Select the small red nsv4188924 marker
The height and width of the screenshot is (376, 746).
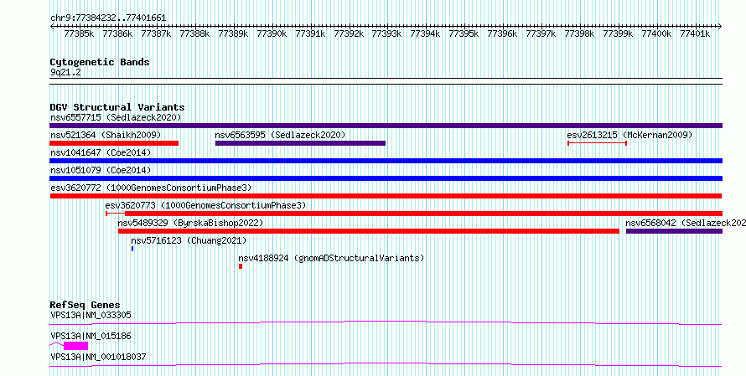[241, 266]
